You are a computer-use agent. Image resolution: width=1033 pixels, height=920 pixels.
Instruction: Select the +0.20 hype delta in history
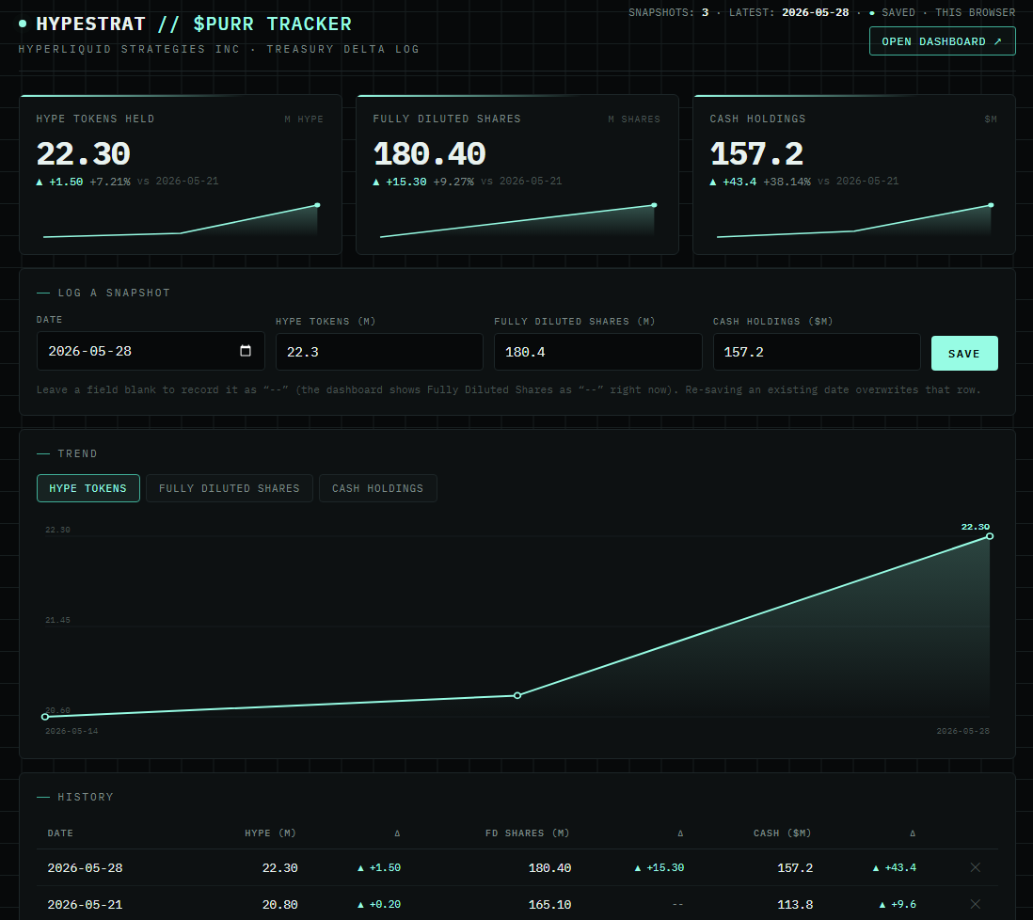[x=379, y=905]
